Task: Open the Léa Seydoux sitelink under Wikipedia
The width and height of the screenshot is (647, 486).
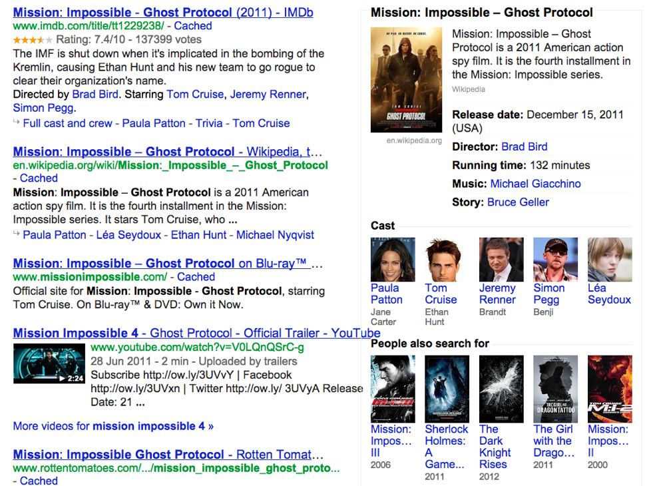Action: click(128, 235)
